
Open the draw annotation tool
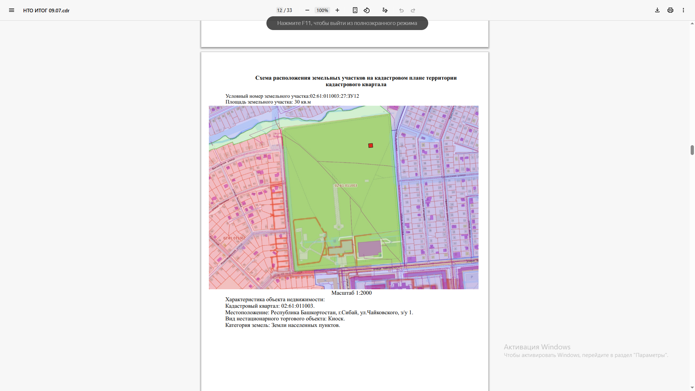click(385, 10)
